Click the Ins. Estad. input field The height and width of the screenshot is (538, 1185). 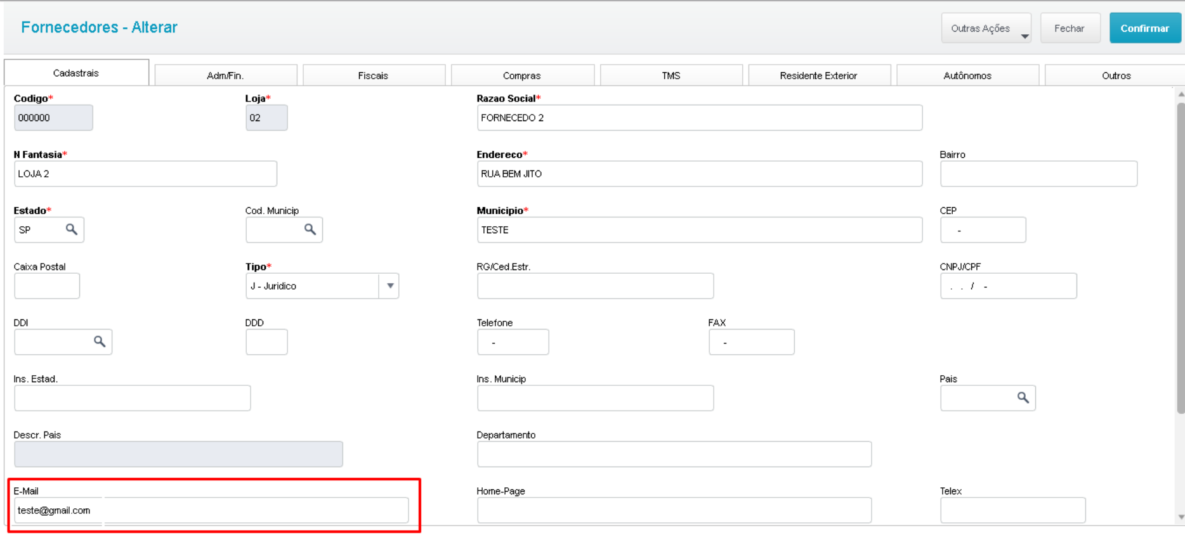(132, 398)
